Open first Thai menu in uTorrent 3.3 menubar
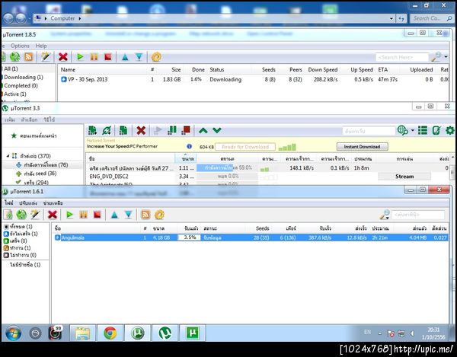This screenshot has width=457, height=357. point(10,120)
